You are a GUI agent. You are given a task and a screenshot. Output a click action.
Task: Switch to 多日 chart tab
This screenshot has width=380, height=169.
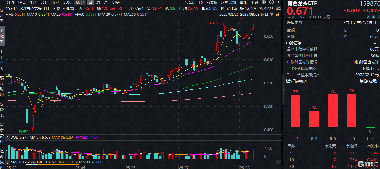coord(22,2)
